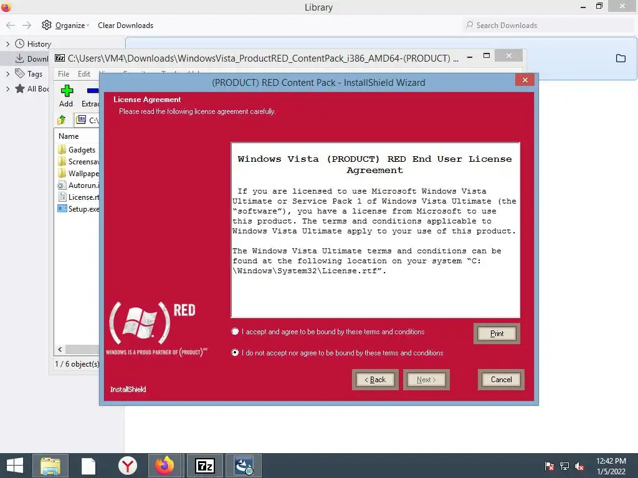Expand the History tree item in Library
Viewport: 638px width, 478px height.
tap(7, 44)
